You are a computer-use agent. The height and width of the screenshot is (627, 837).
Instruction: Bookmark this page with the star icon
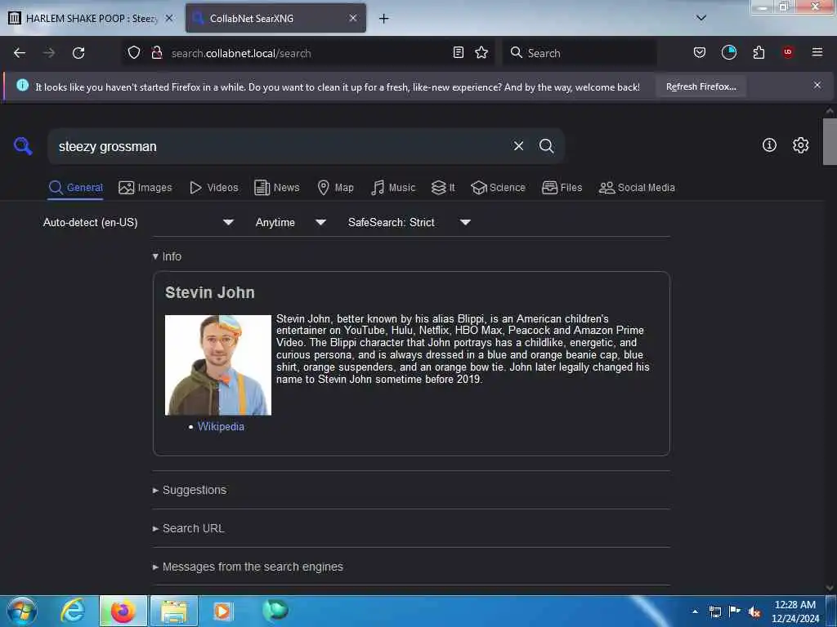481,52
